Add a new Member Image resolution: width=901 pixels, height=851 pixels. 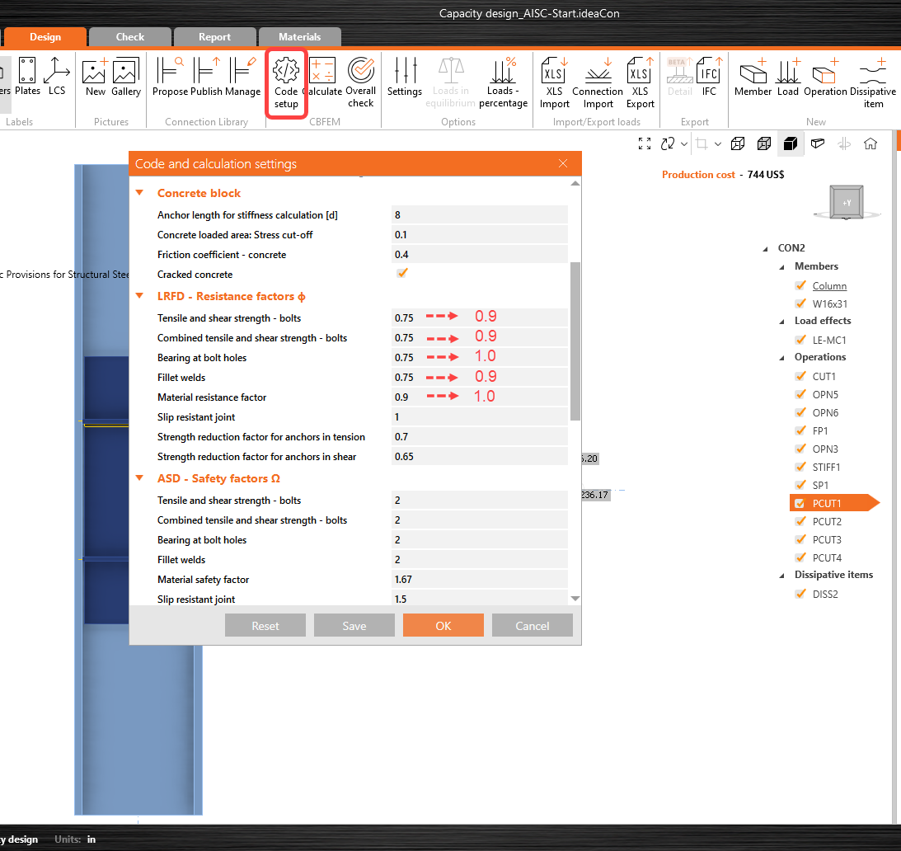click(x=753, y=80)
